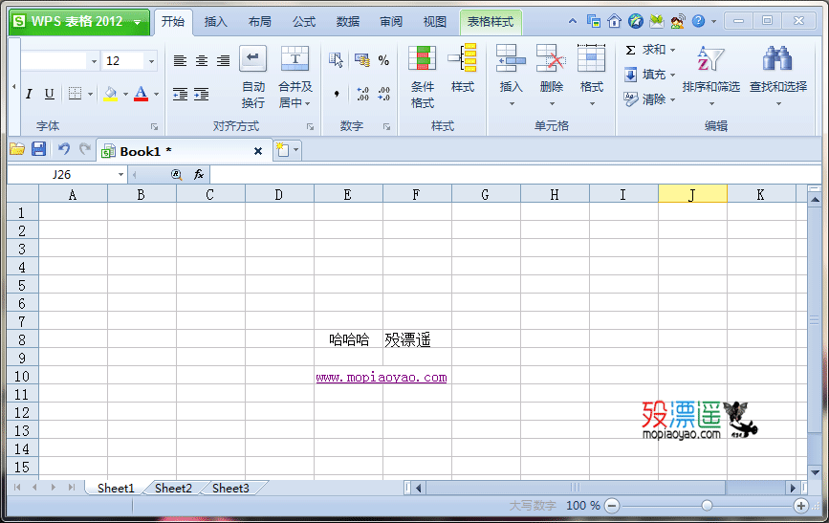The width and height of the screenshot is (829, 523).
Task: Open 查找和选择 find and select
Action: pos(778,76)
